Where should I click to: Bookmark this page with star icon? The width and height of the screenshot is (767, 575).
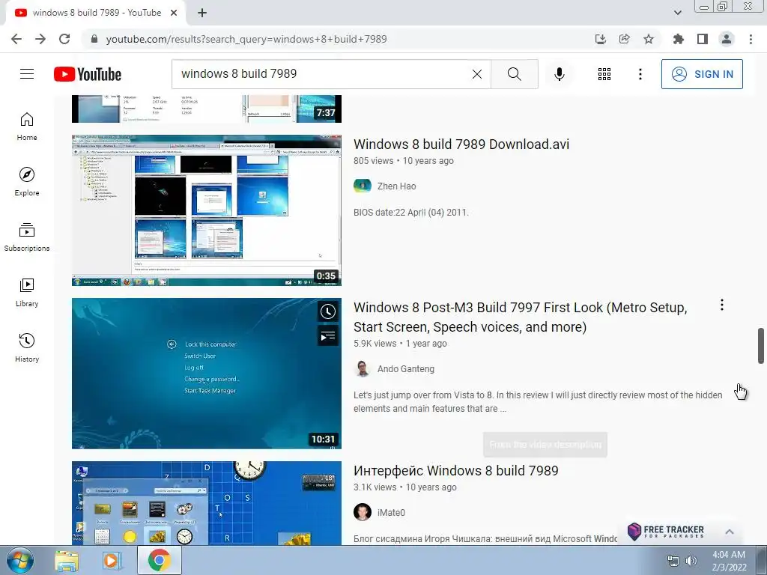coord(648,39)
